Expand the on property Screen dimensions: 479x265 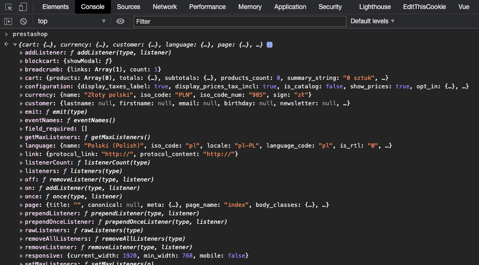click(21, 188)
